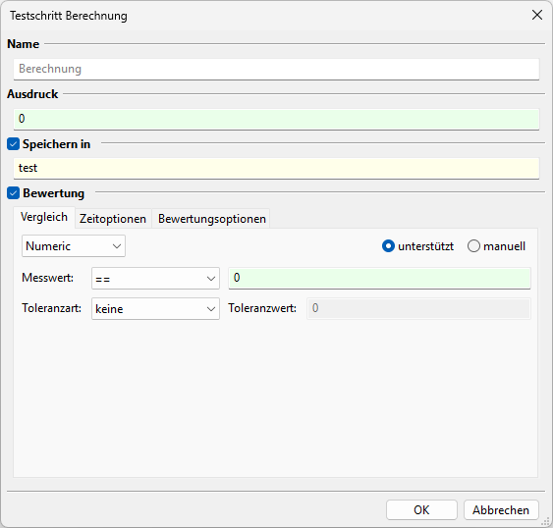This screenshot has width=553, height=528.
Task: Click the Speichern in field containing test
Action: click(x=276, y=169)
